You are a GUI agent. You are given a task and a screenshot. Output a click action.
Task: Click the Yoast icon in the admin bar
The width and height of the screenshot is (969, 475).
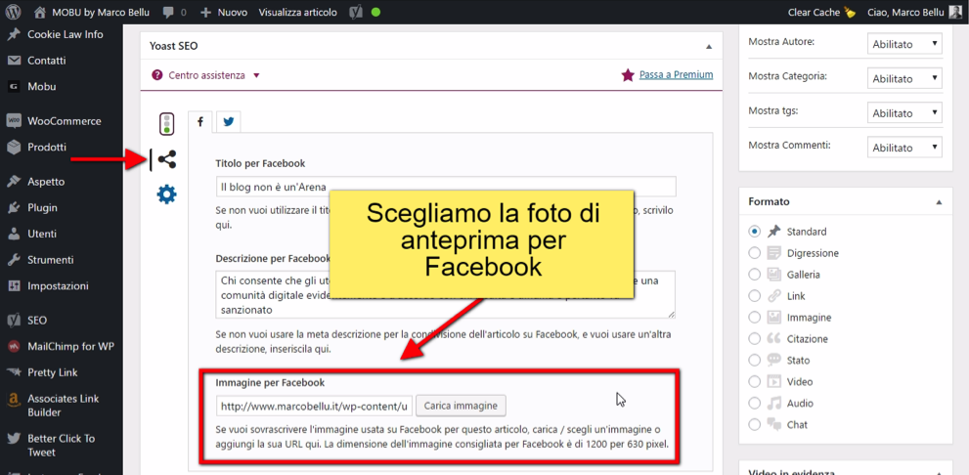(356, 12)
